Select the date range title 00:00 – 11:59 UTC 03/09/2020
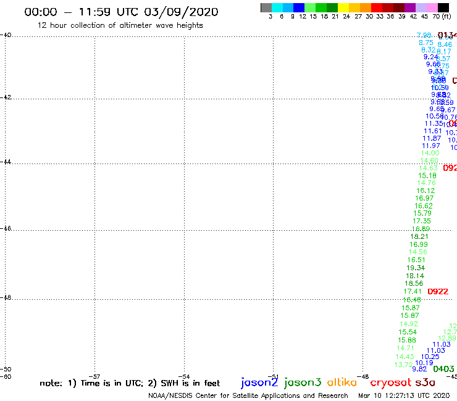This screenshot has height=401, width=457. click(x=121, y=12)
